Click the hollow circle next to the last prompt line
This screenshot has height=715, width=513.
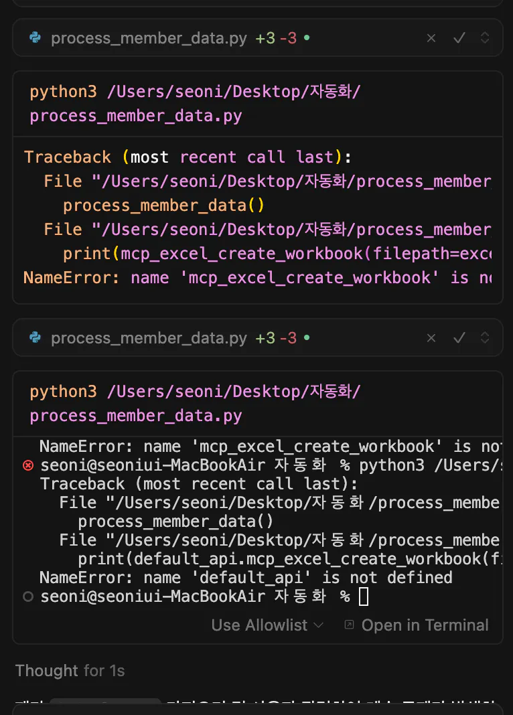click(25, 596)
